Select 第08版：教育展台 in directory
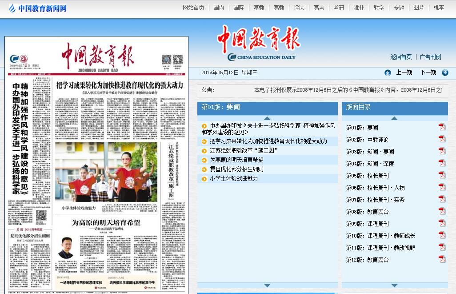This screenshot has width=456, height=294. (367, 212)
